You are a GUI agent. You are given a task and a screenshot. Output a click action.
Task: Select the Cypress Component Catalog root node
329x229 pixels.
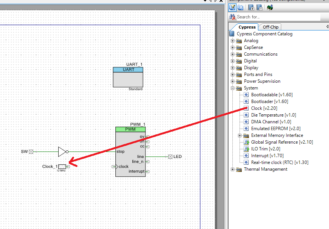[x=264, y=34]
